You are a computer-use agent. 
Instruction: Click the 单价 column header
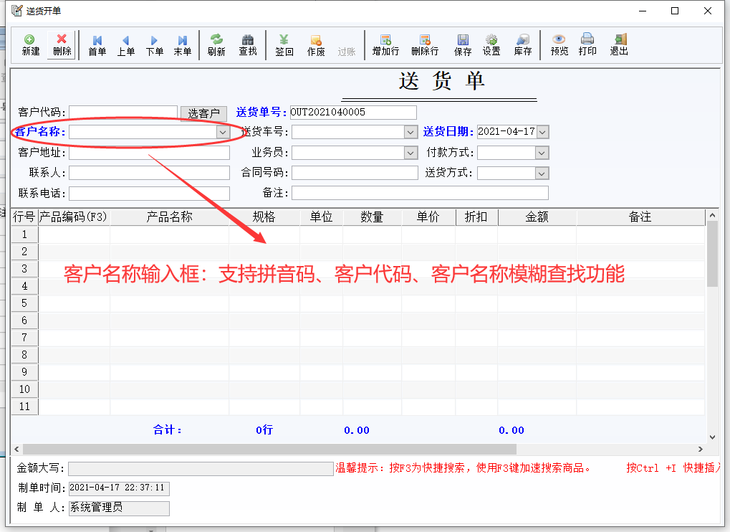(x=428, y=217)
